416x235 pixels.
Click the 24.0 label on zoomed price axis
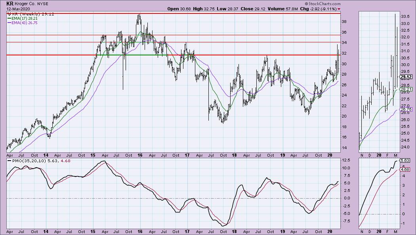pos(405,147)
